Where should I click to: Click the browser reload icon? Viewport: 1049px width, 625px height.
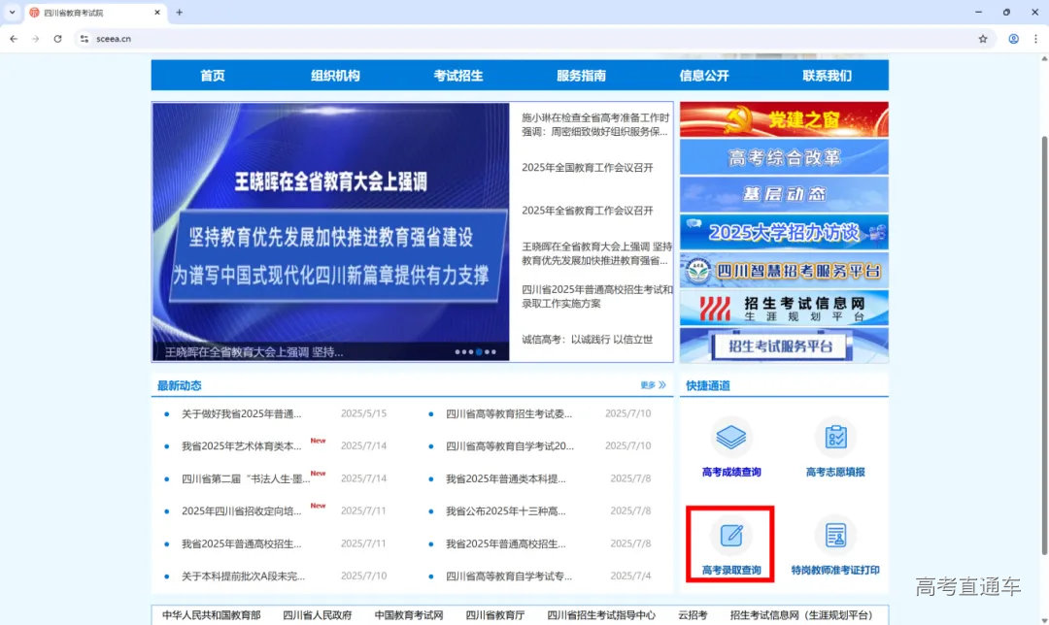click(x=57, y=39)
